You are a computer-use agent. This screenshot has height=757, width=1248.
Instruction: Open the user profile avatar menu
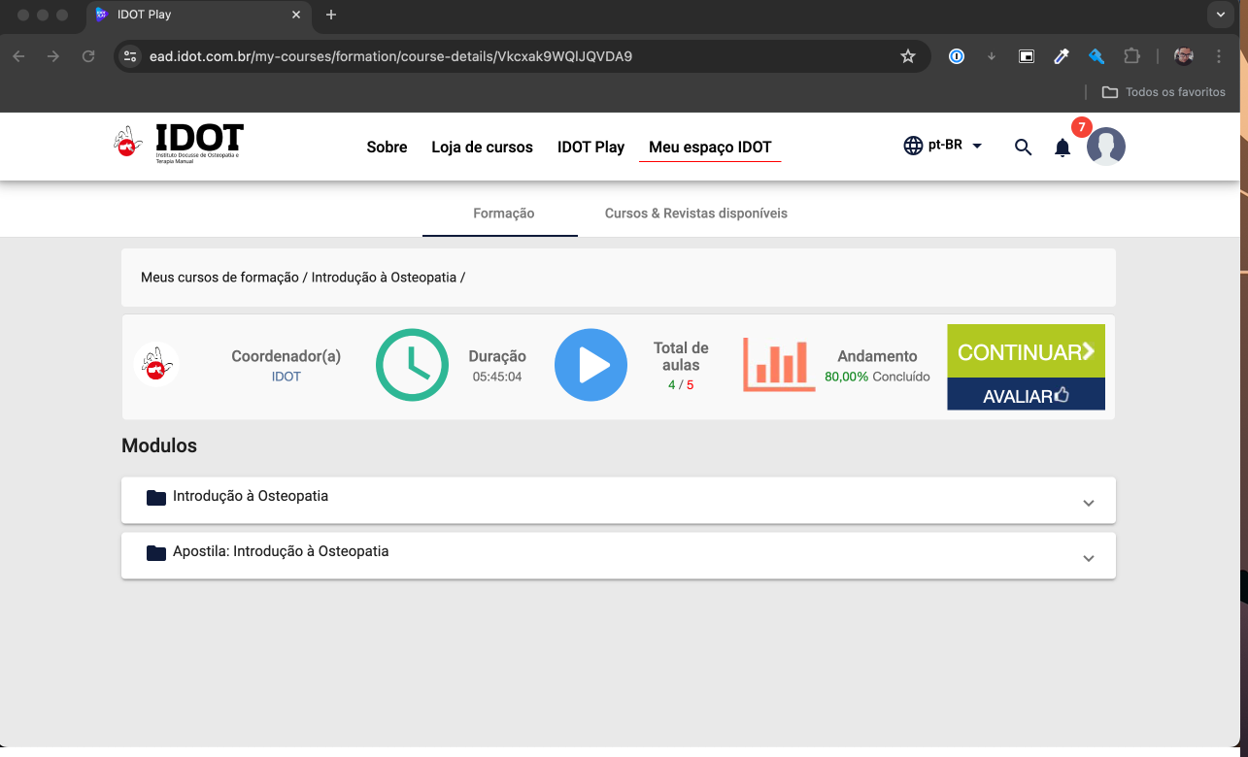(x=1106, y=147)
